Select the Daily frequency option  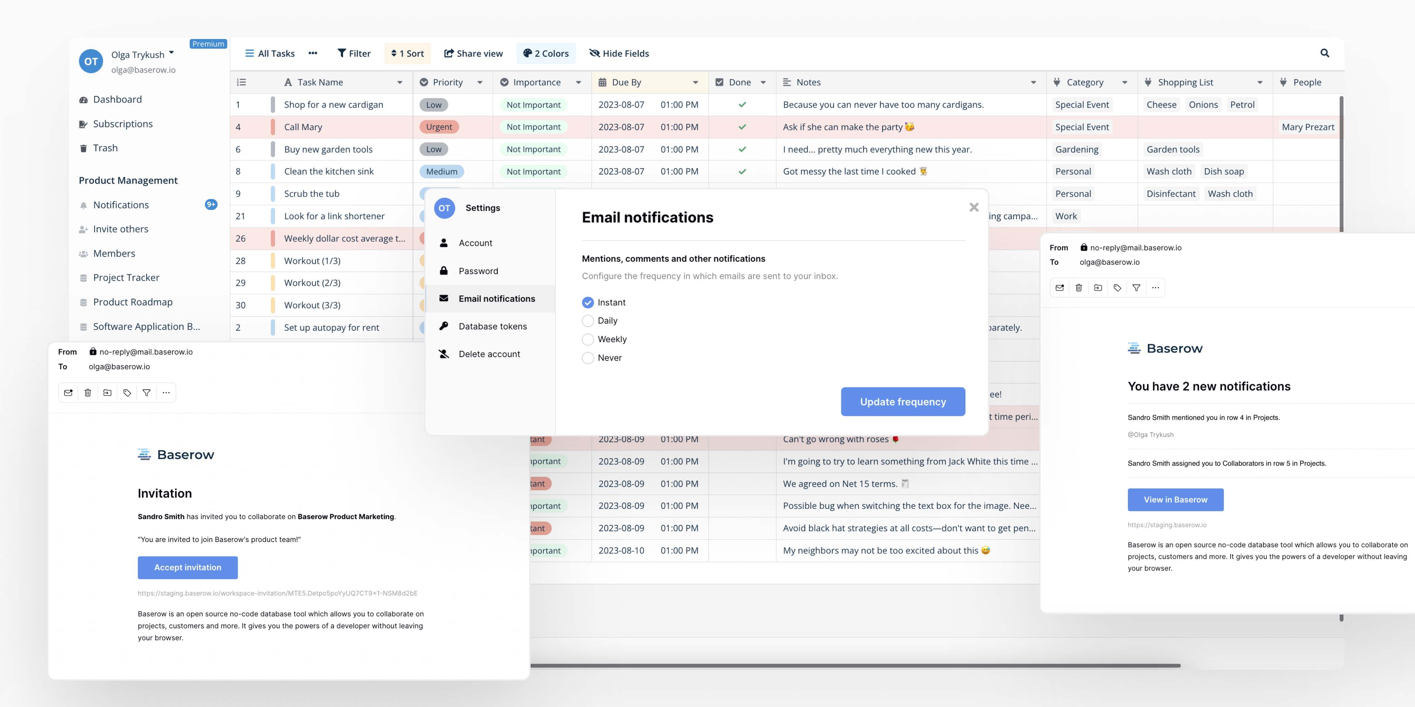point(588,321)
